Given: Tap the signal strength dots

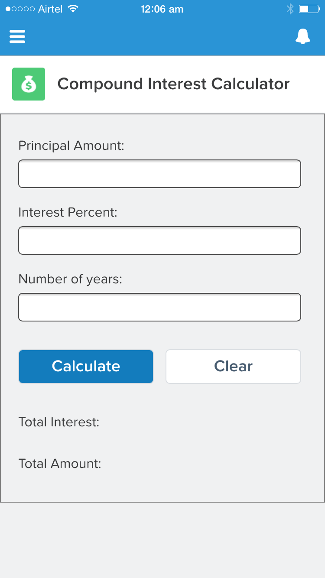Looking at the screenshot, I should [x=20, y=9].
